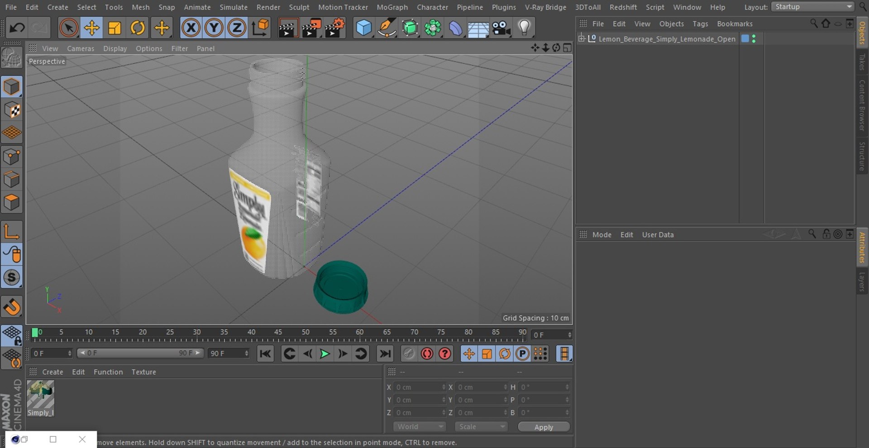
Task: Render the current view via clapperboard
Action: point(287,28)
